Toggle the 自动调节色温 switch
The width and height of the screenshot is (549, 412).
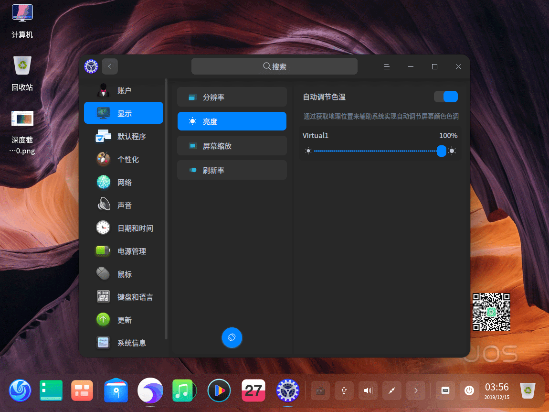click(445, 97)
